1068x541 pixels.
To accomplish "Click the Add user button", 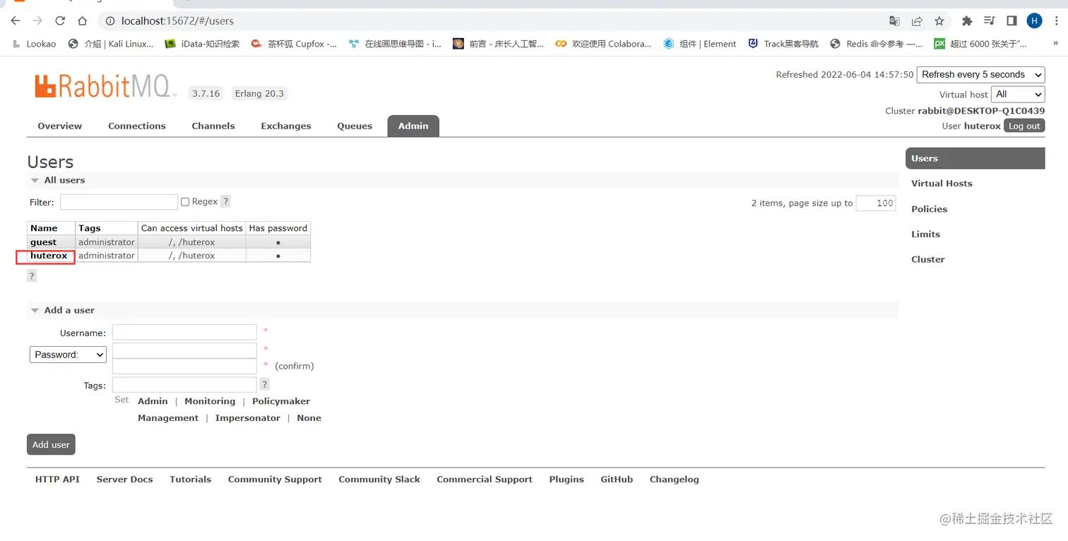I will [51, 444].
